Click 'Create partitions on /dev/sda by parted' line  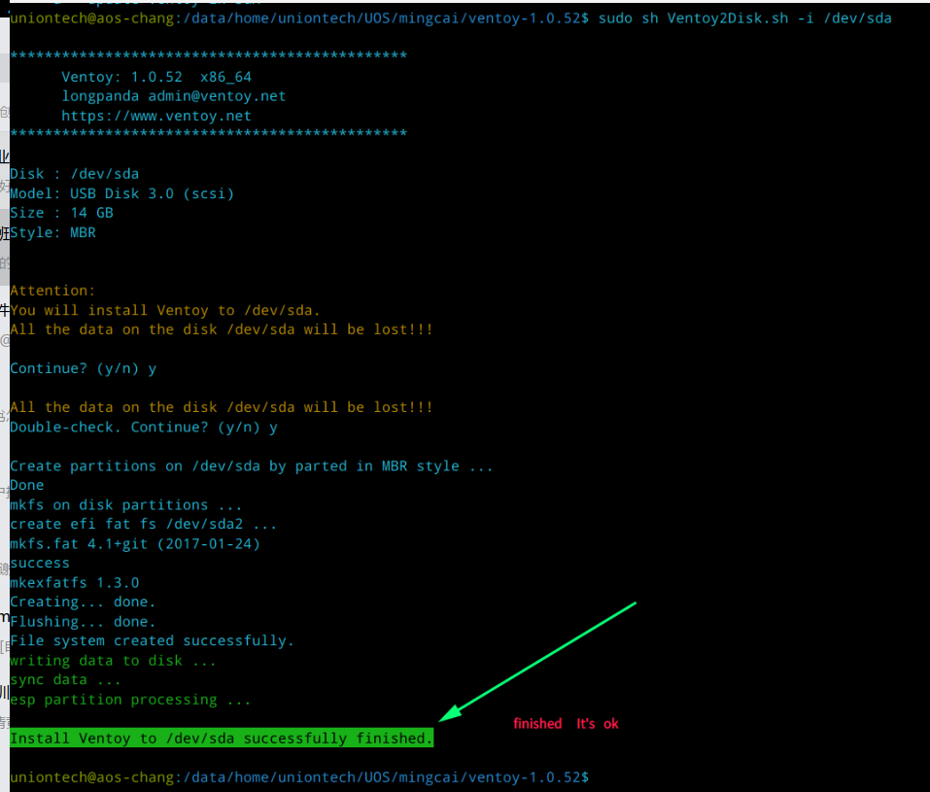(252, 466)
